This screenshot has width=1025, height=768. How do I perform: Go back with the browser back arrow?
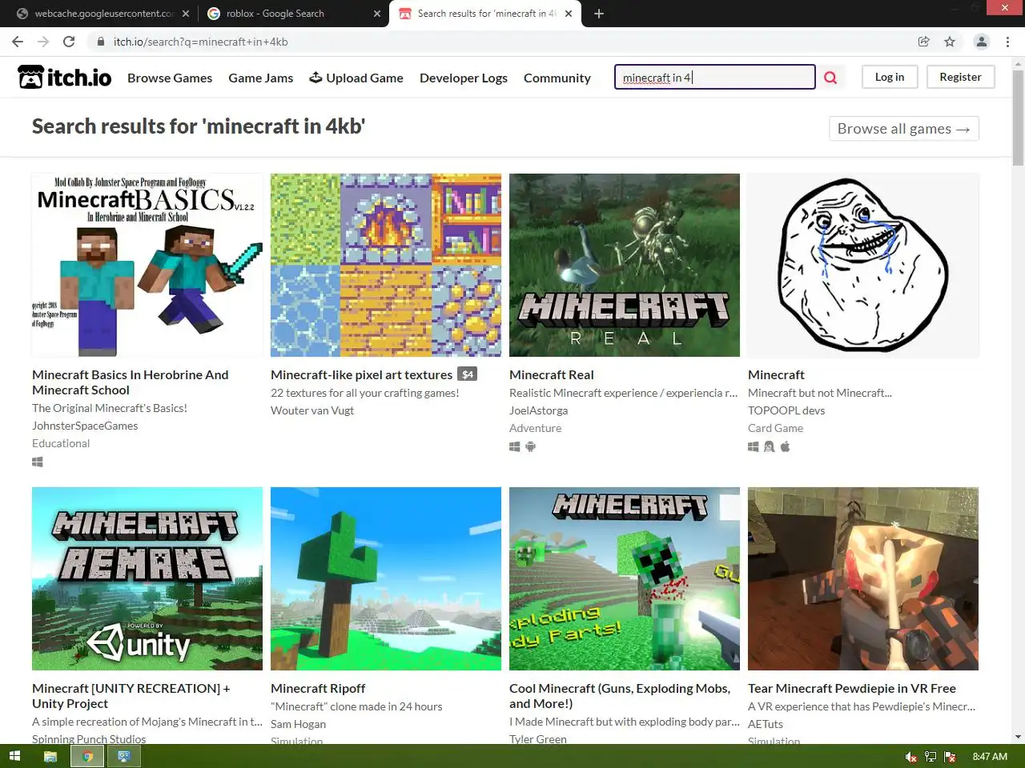tap(18, 42)
